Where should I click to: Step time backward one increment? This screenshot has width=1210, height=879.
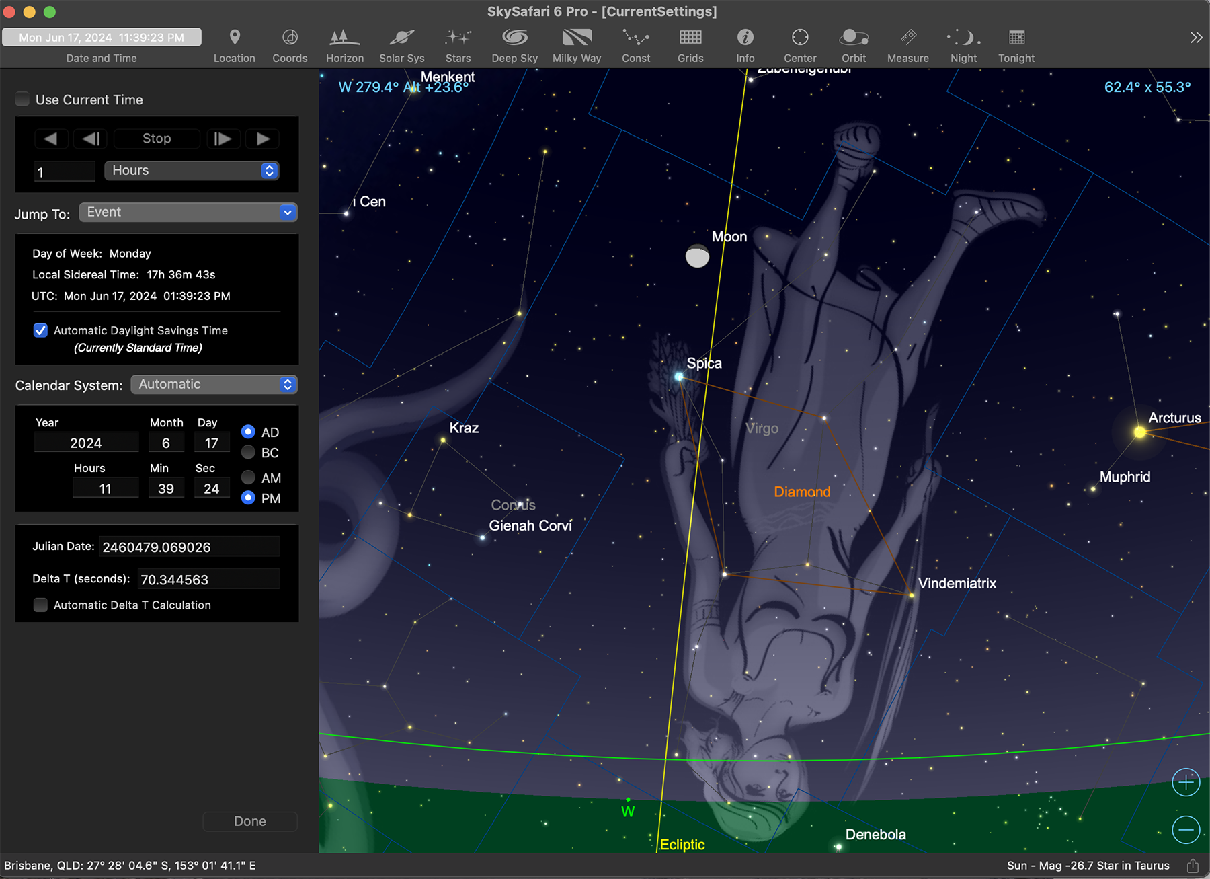(91, 139)
